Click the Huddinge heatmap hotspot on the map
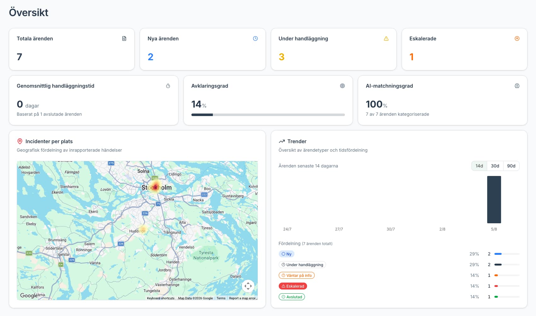 (143, 229)
